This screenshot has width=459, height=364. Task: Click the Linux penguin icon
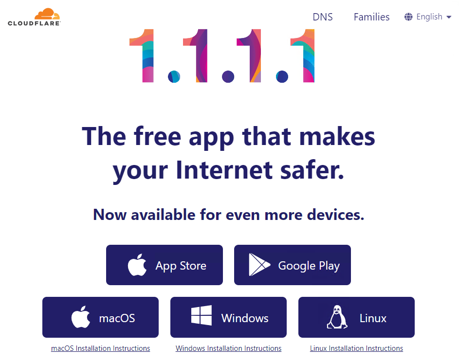(337, 317)
